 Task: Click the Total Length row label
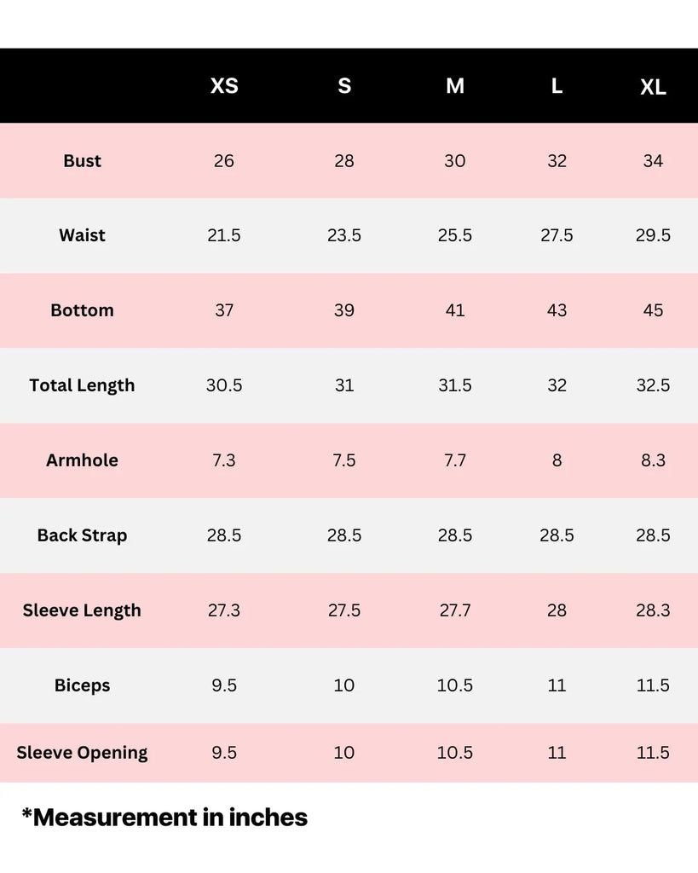pos(82,385)
